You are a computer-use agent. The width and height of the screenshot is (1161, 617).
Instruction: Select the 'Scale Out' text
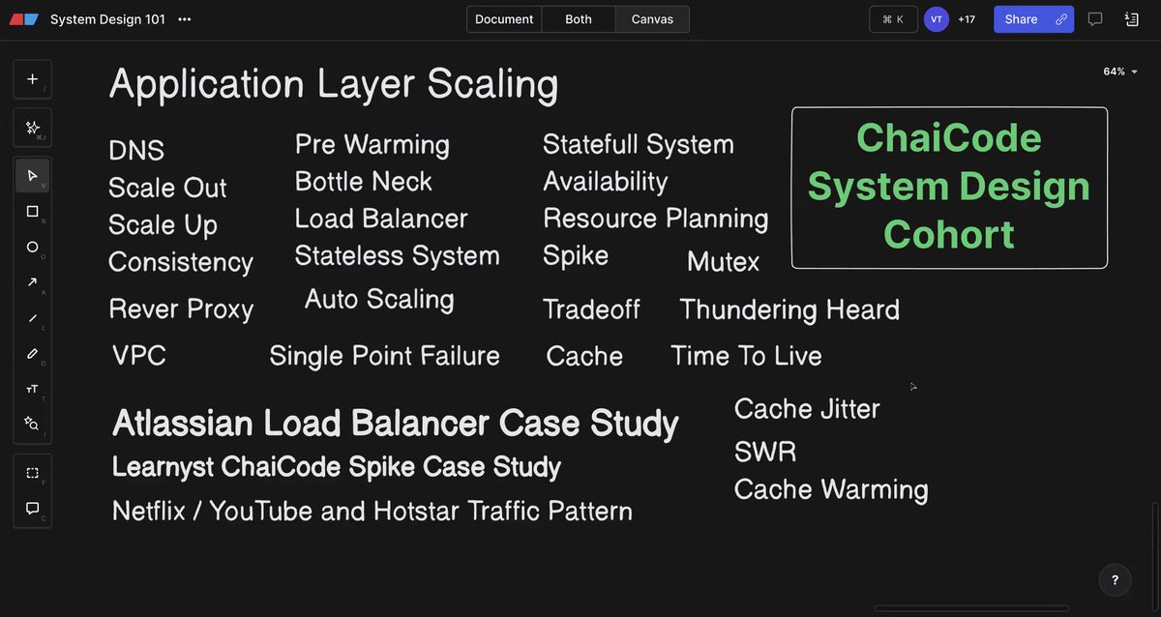(x=167, y=188)
